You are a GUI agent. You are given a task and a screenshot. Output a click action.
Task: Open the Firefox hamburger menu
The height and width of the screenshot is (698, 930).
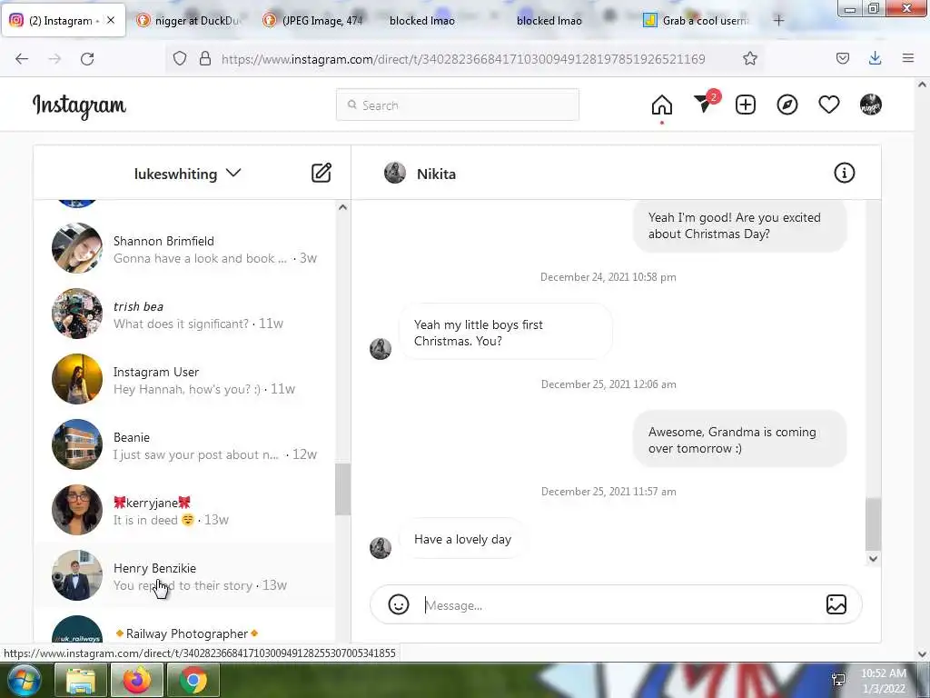tap(908, 58)
